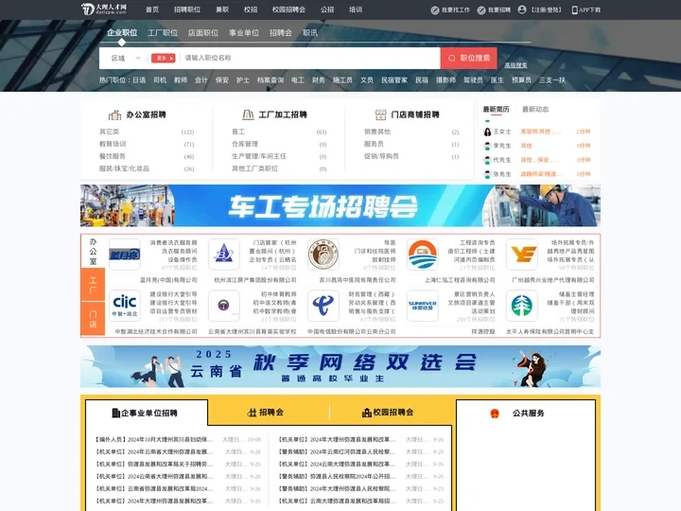Click hot position 档案查询

[x=271, y=79]
